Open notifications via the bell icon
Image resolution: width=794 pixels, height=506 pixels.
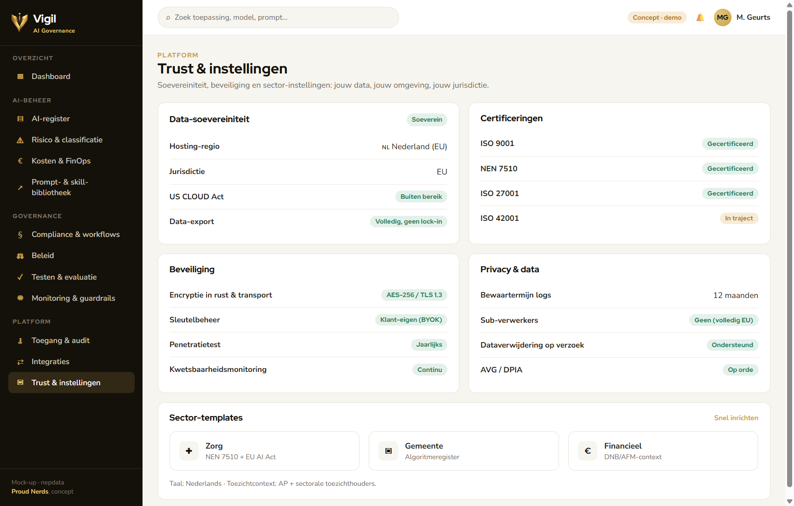point(700,17)
